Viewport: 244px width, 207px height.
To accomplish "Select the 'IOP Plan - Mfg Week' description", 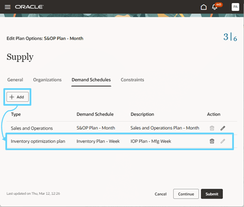I will [x=151, y=141].
